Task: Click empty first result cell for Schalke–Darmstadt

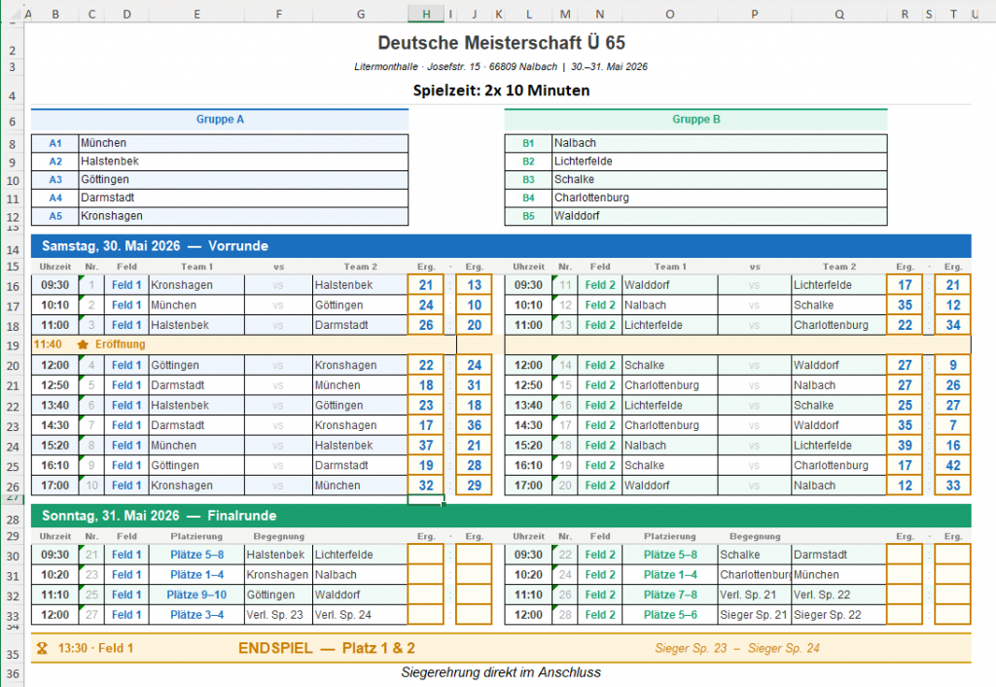Action: pos(905,555)
